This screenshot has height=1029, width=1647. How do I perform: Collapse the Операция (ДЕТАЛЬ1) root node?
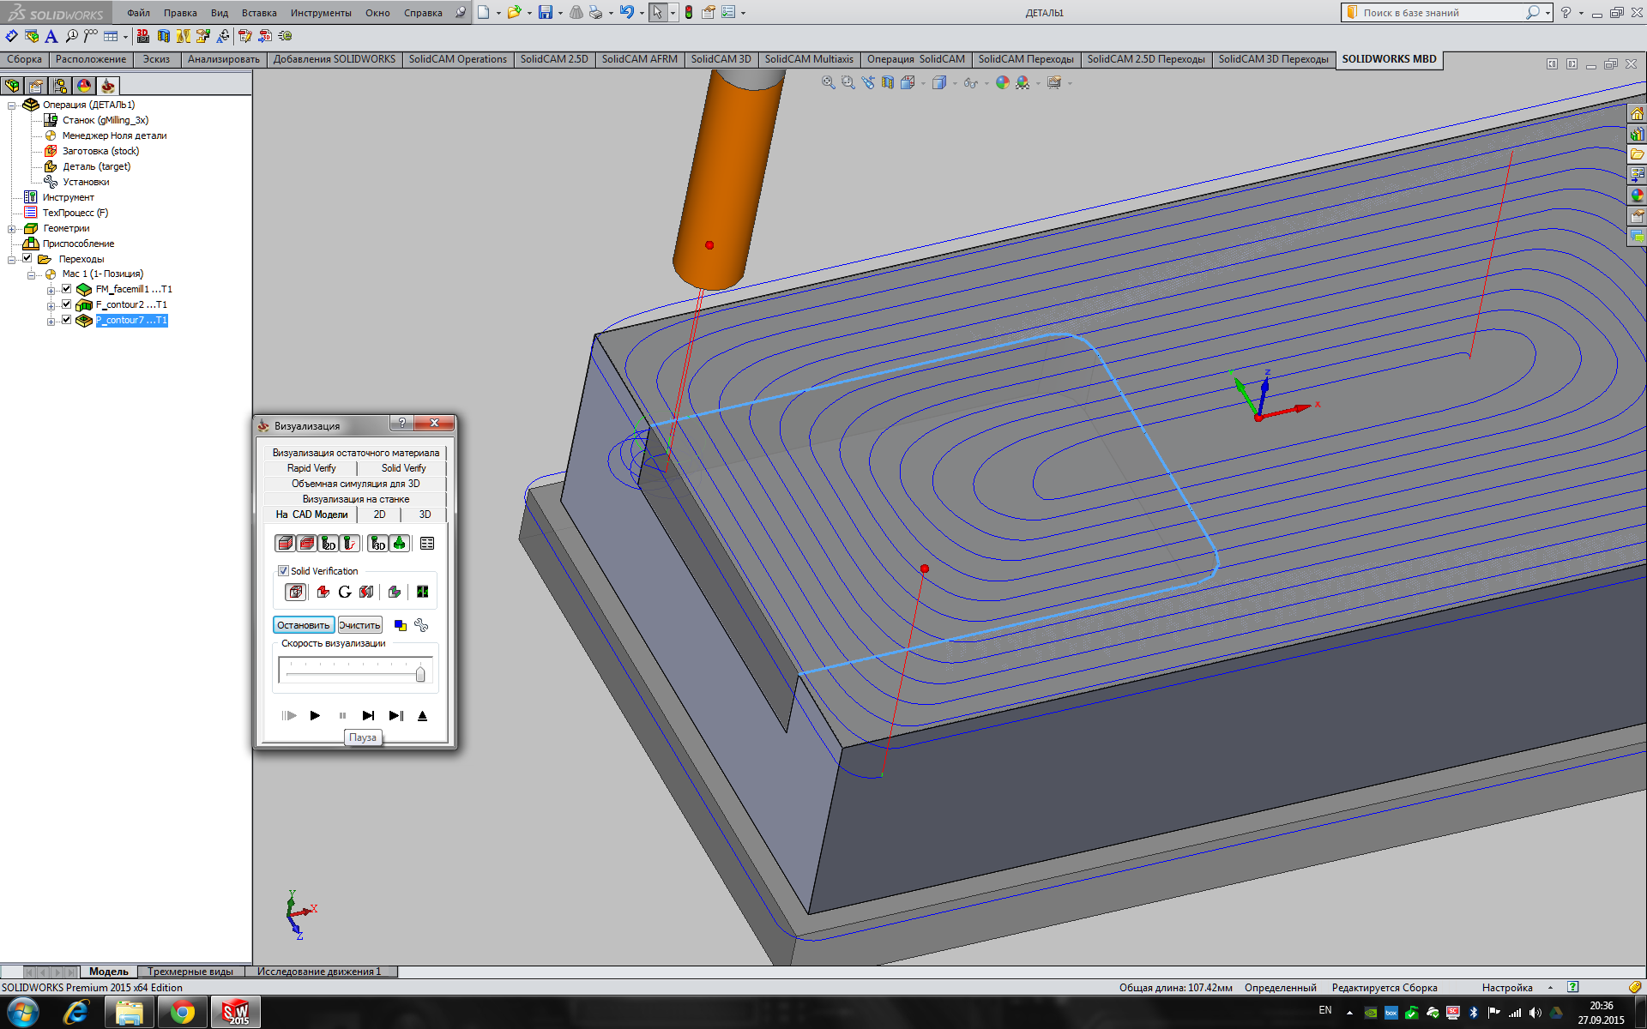tap(12, 105)
